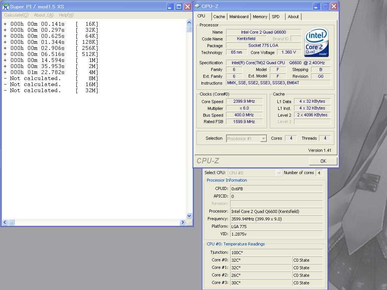Click the CPUID field 0x6FB
This screenshot has height=290, width=387.
tap(276, 189)
